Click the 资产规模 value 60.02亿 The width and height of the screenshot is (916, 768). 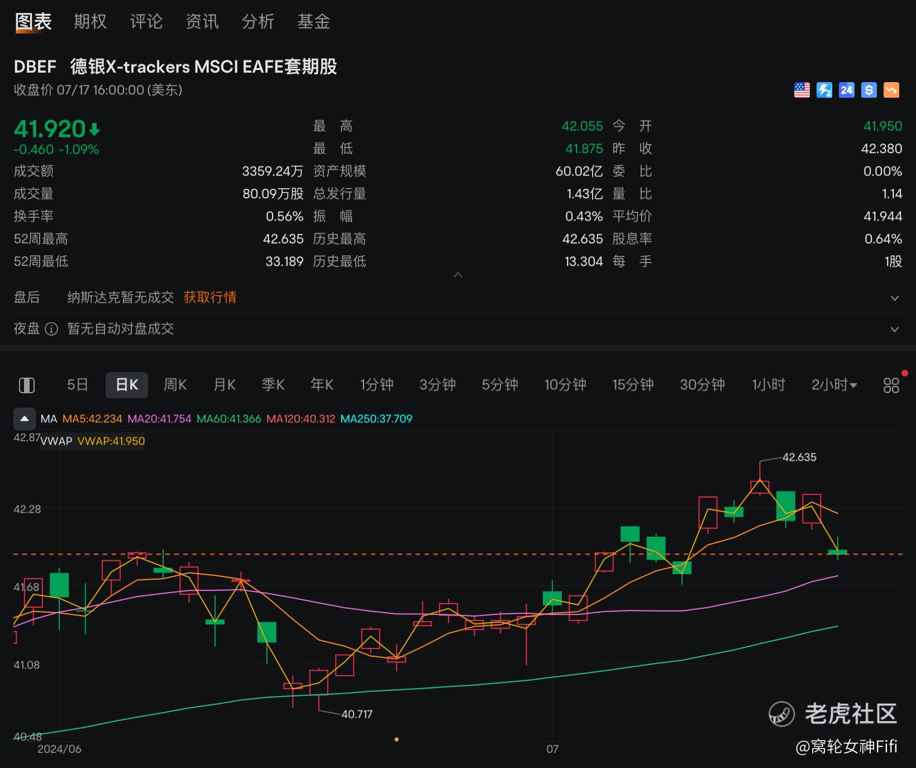pyautogui.click(x=579, y=171)
